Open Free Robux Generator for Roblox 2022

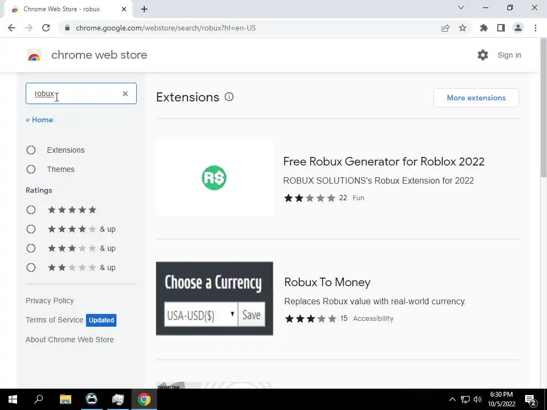coord(384,161)
